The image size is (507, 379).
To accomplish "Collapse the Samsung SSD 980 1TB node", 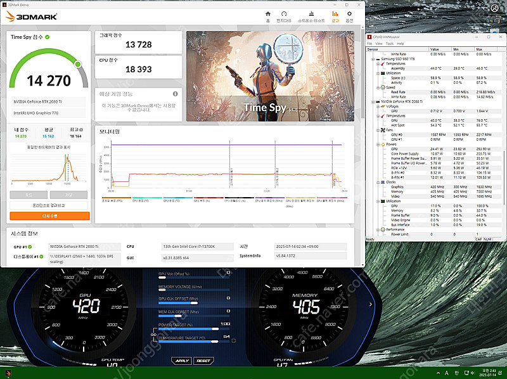I will [373, 59].
